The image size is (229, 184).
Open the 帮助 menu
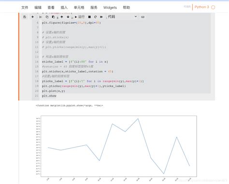point(127,8)
